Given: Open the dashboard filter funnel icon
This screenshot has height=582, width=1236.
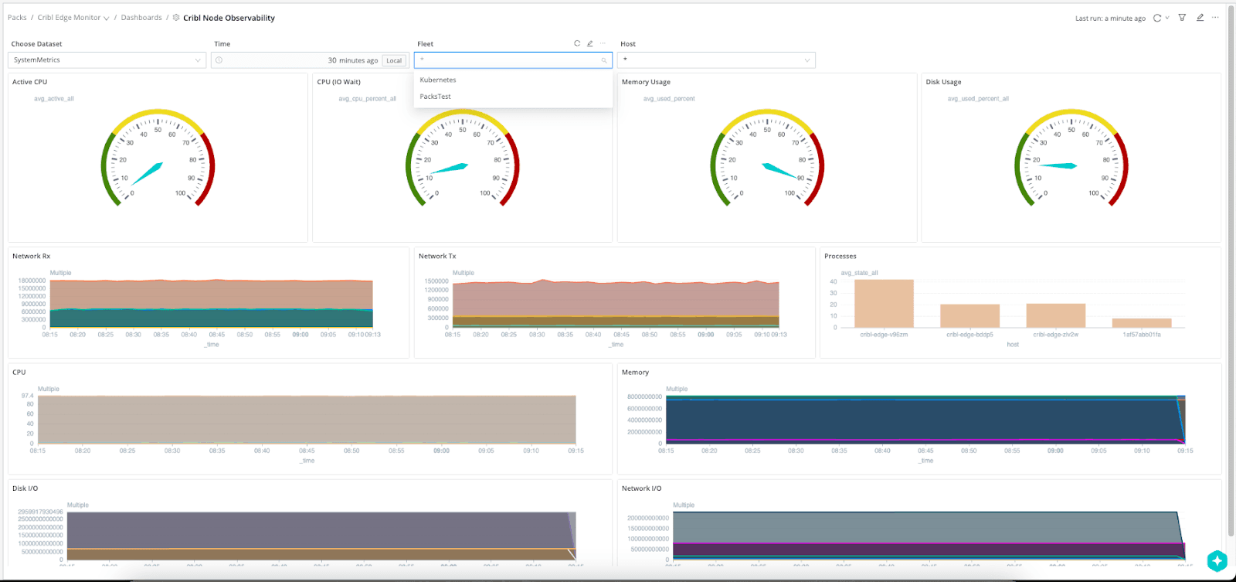Looking at the screenshot, I should point(1182,18).
